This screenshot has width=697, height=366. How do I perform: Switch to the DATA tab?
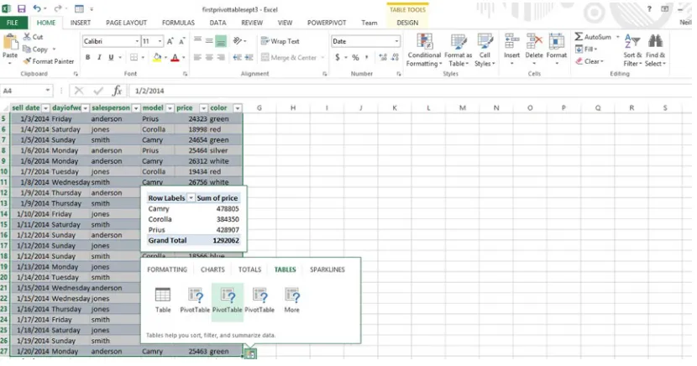(217, 23)
